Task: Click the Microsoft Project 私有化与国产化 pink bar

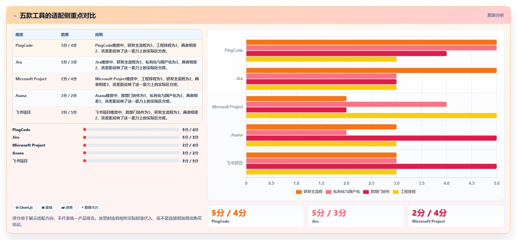Action: pyautogui.click(x=346, y=104)
